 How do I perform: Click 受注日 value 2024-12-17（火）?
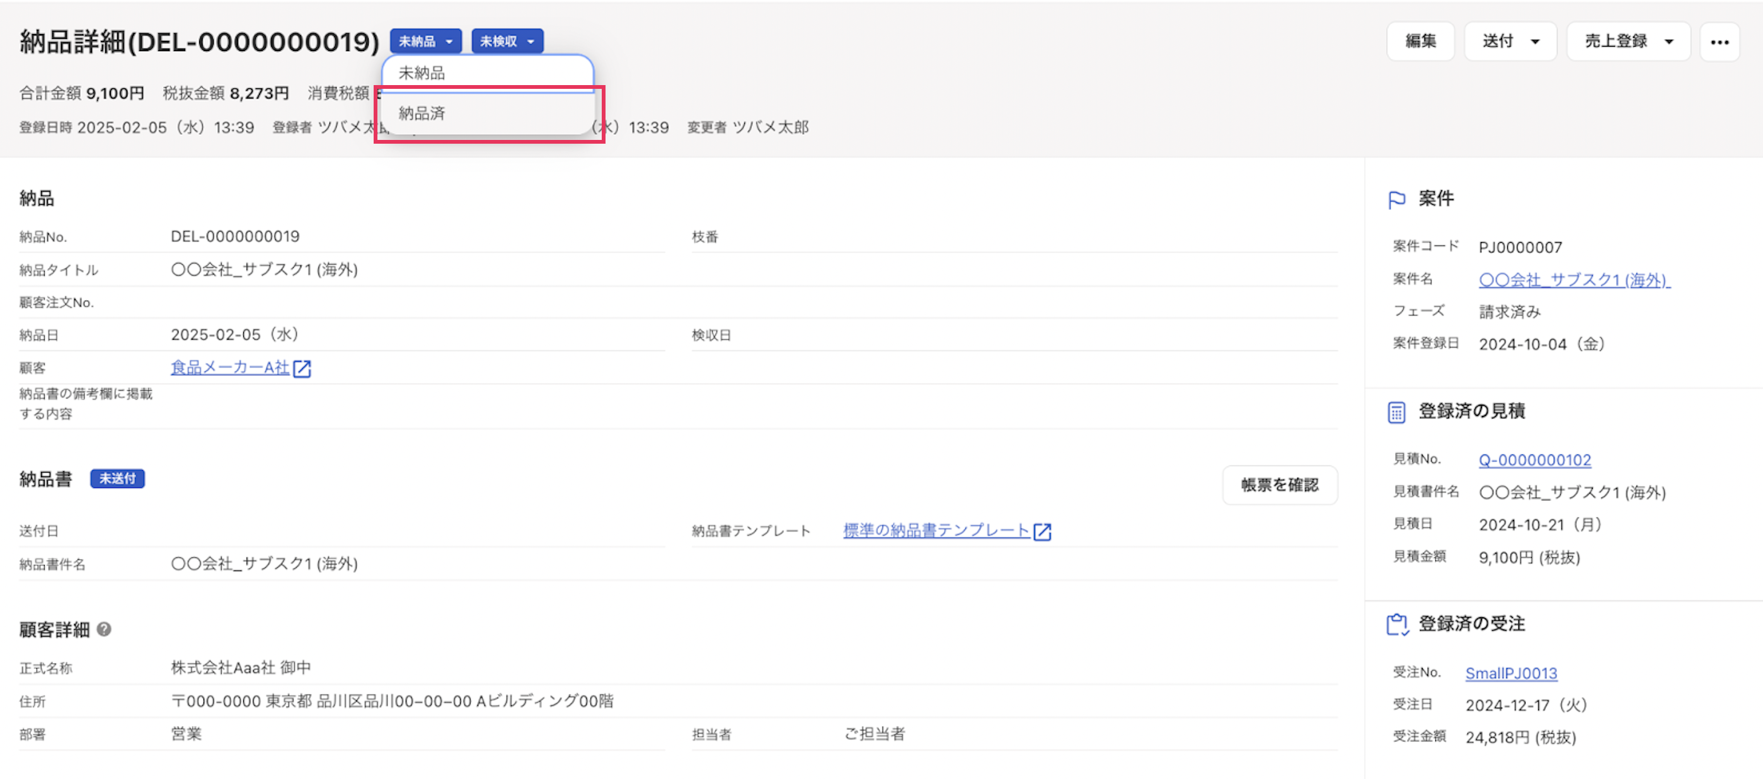tap(1527, 705)
